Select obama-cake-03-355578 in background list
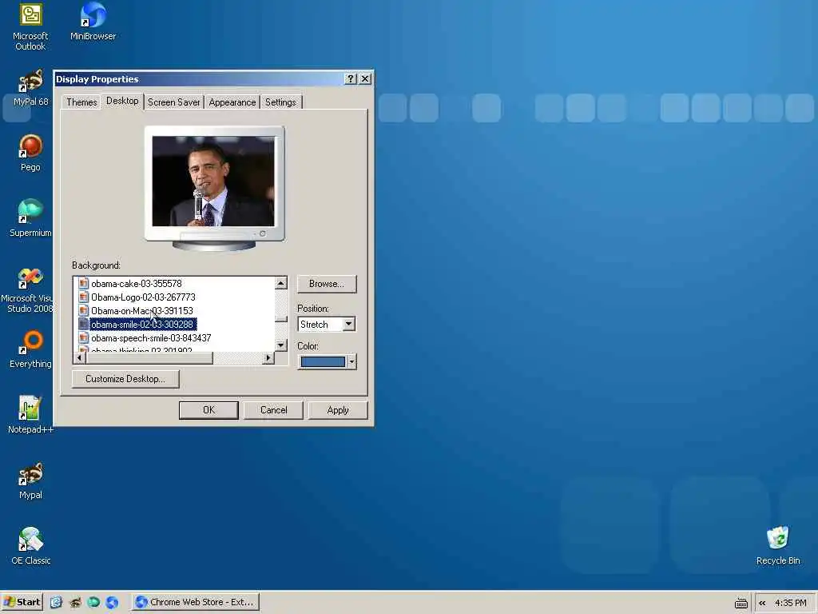This screenshot has width=818, height=614. click(136, 284)
